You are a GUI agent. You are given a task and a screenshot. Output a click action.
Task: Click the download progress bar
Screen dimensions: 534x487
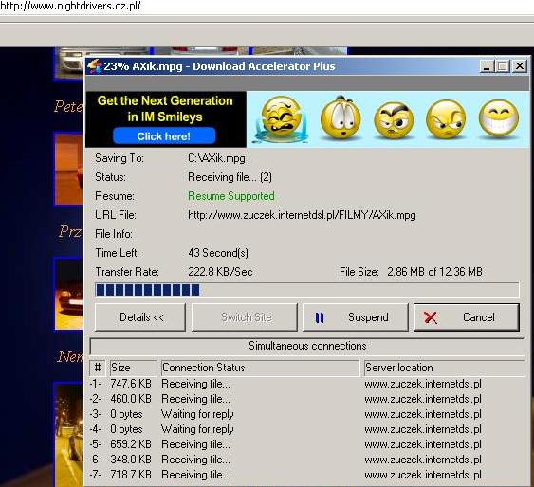click(307, 290)
